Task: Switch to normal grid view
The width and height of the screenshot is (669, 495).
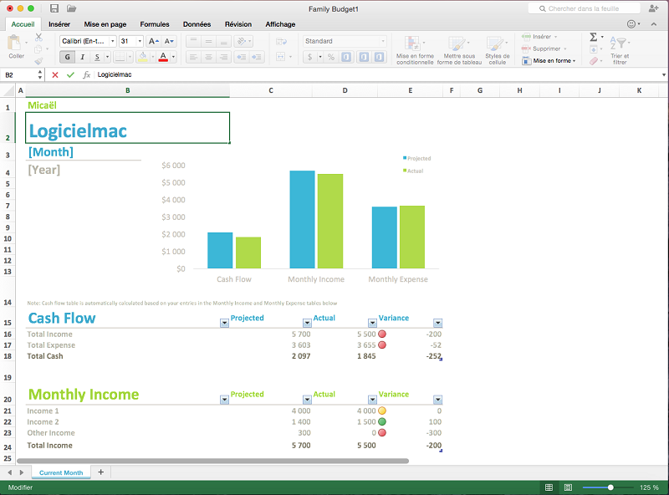Action: 549,487
